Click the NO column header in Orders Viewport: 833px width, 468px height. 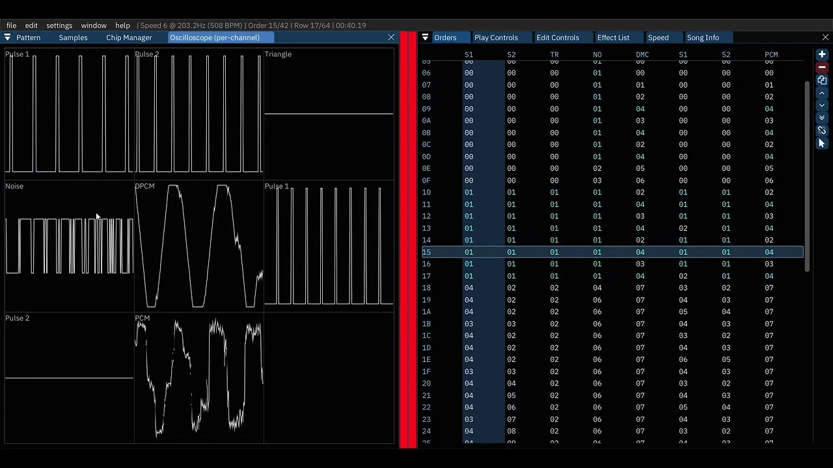[x=597, y=55]
